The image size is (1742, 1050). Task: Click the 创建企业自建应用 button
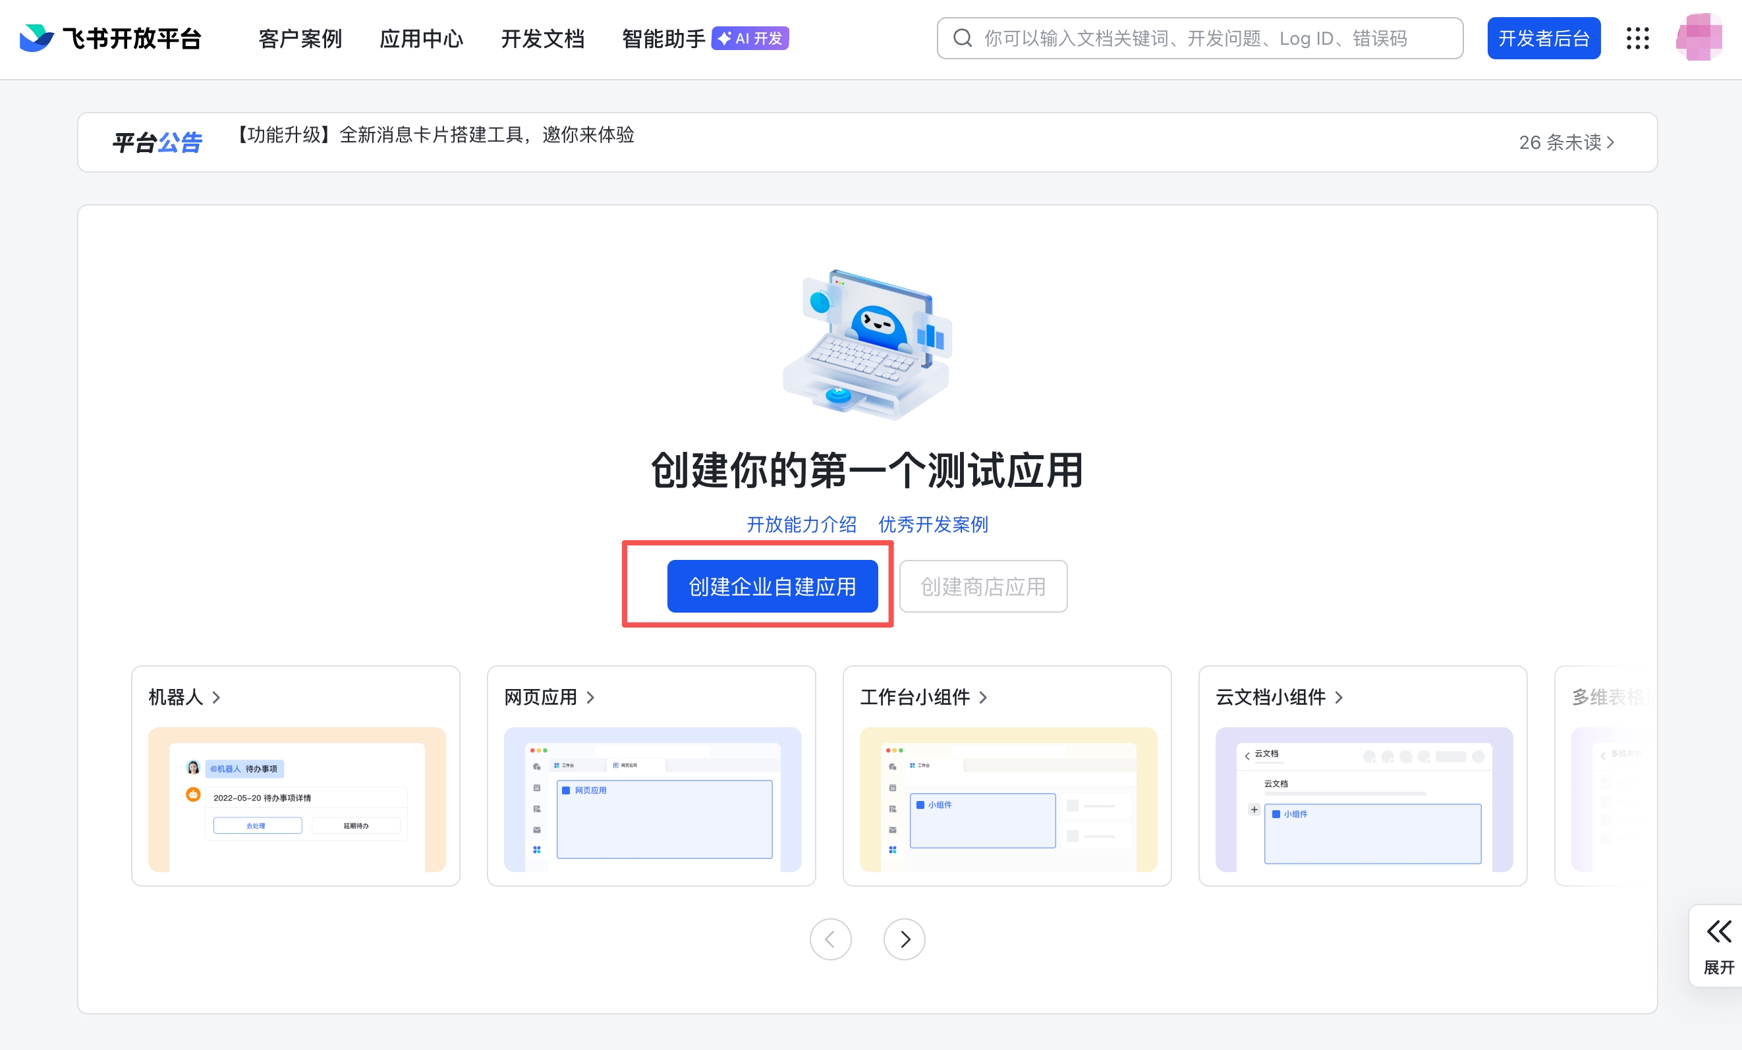tap(772, 586)
